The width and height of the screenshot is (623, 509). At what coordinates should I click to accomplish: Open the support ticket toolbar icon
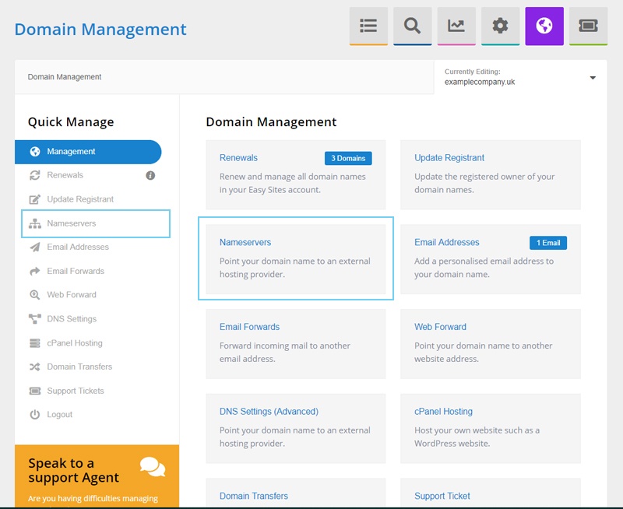pos(589,26)
